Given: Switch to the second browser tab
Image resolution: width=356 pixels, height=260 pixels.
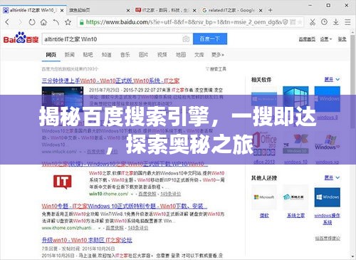Looking at the screenshot, I should [99, 10].
